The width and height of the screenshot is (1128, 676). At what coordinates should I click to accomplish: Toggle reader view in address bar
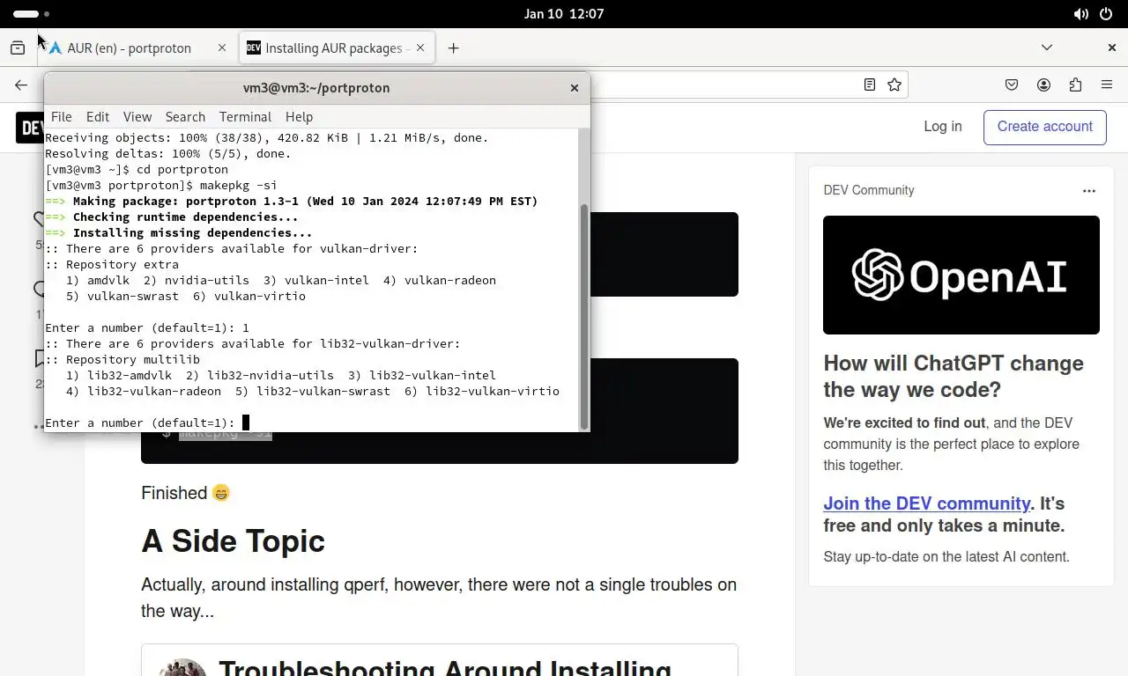pos(870,84)
